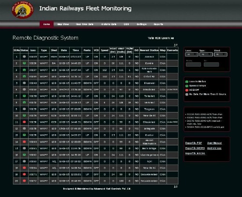Click grey status icon for loco 30261
The height and width of the screenshot is (197, 242).
pyautogui.click(x=24, y=148)
